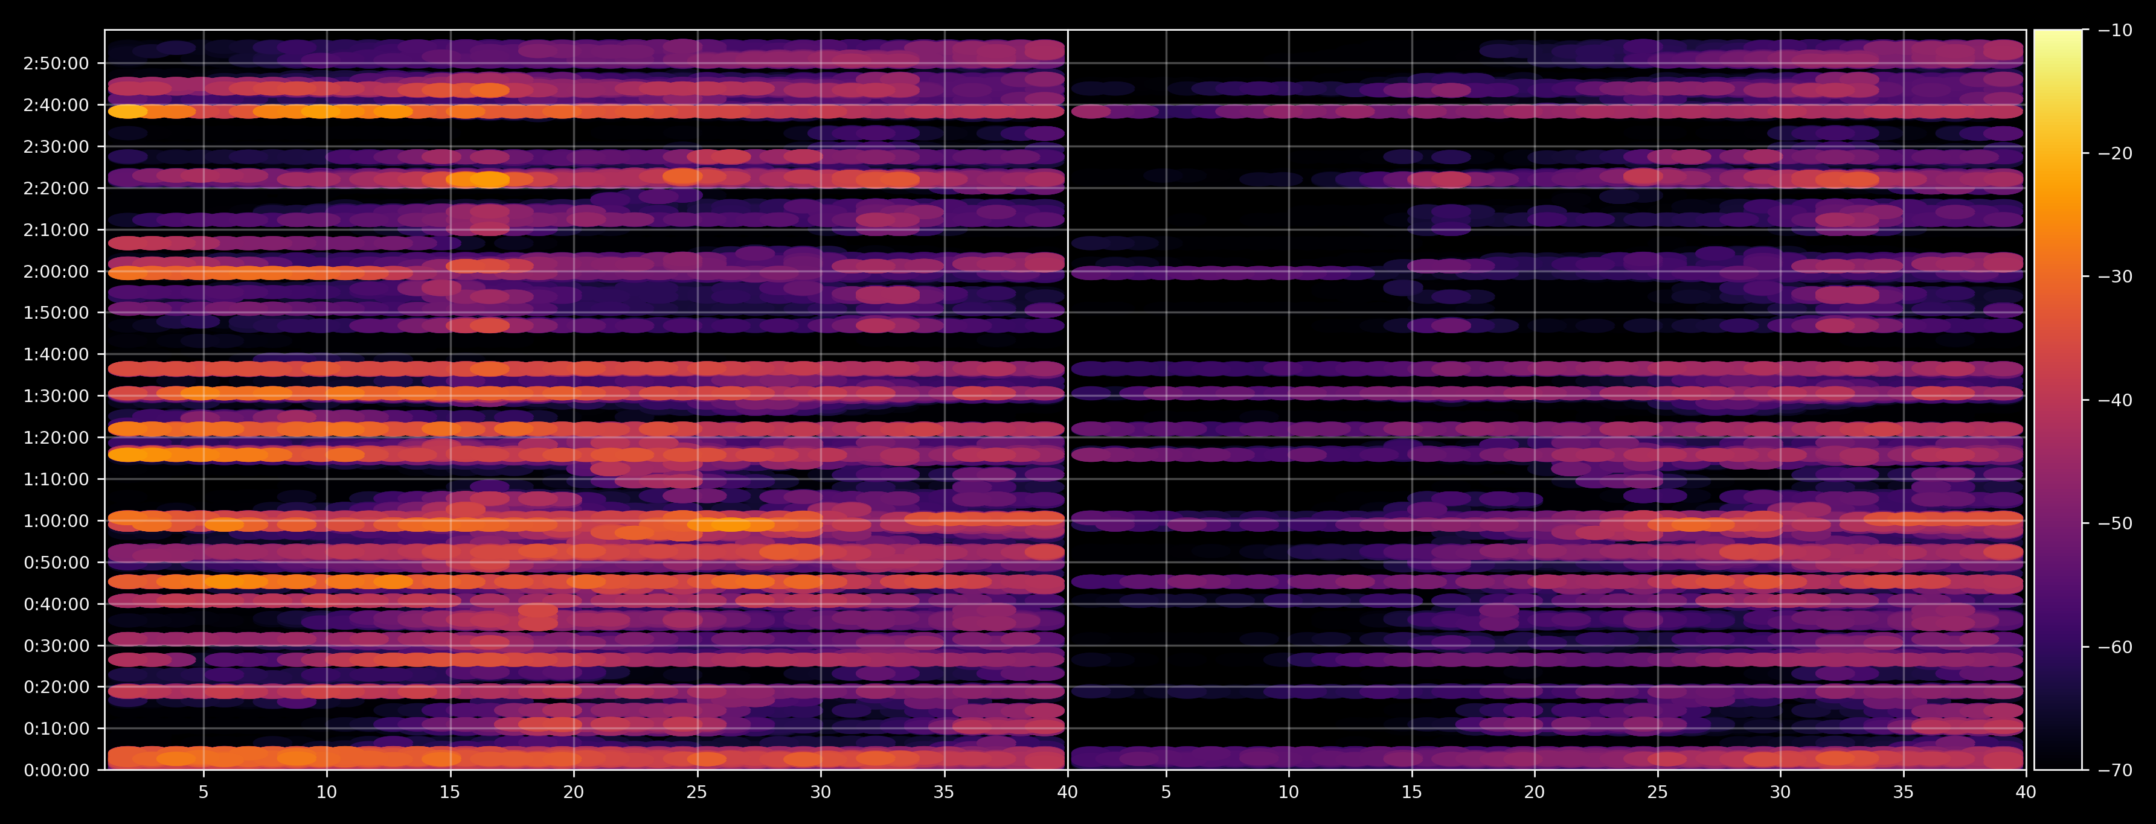This screenshot has width=2156, height=824.
Task: Select x-axis label 40 ending the left heatmap
Action: click(1067, 791)
